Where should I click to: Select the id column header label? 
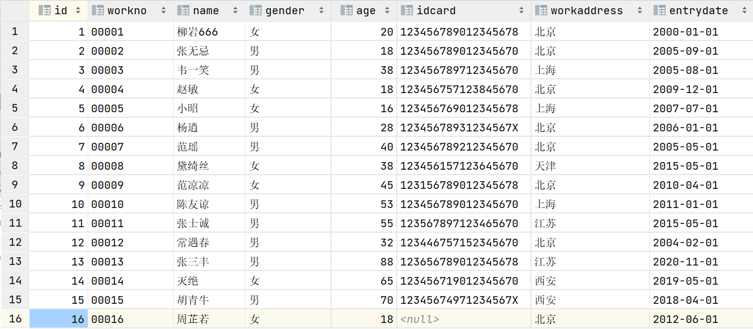pos(61,10)
